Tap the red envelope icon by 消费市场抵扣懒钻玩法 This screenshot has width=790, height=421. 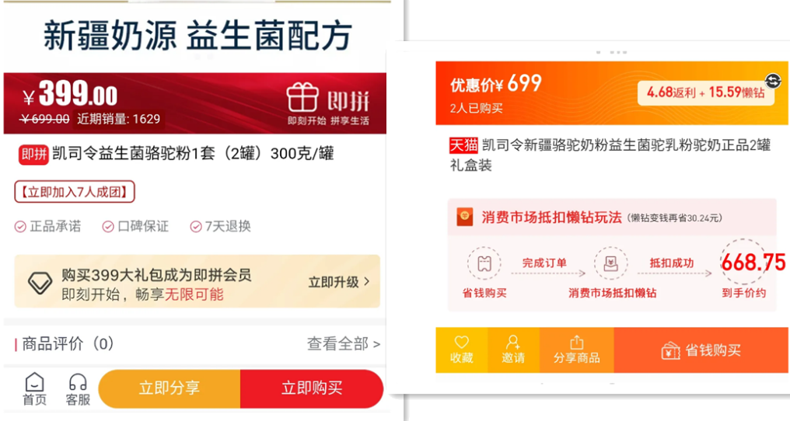point(464,217)
